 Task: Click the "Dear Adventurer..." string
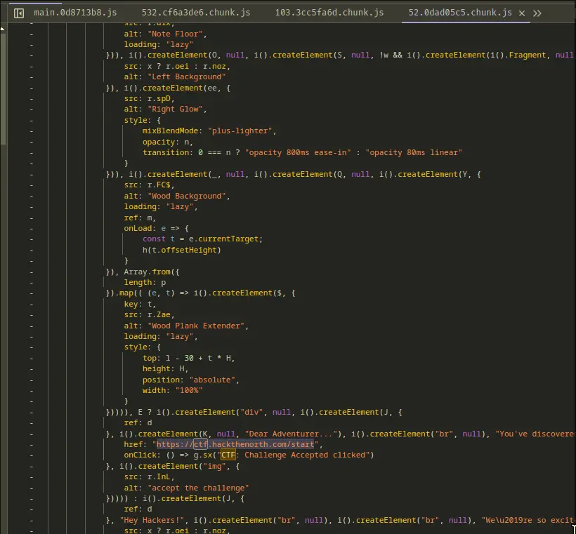288,434
